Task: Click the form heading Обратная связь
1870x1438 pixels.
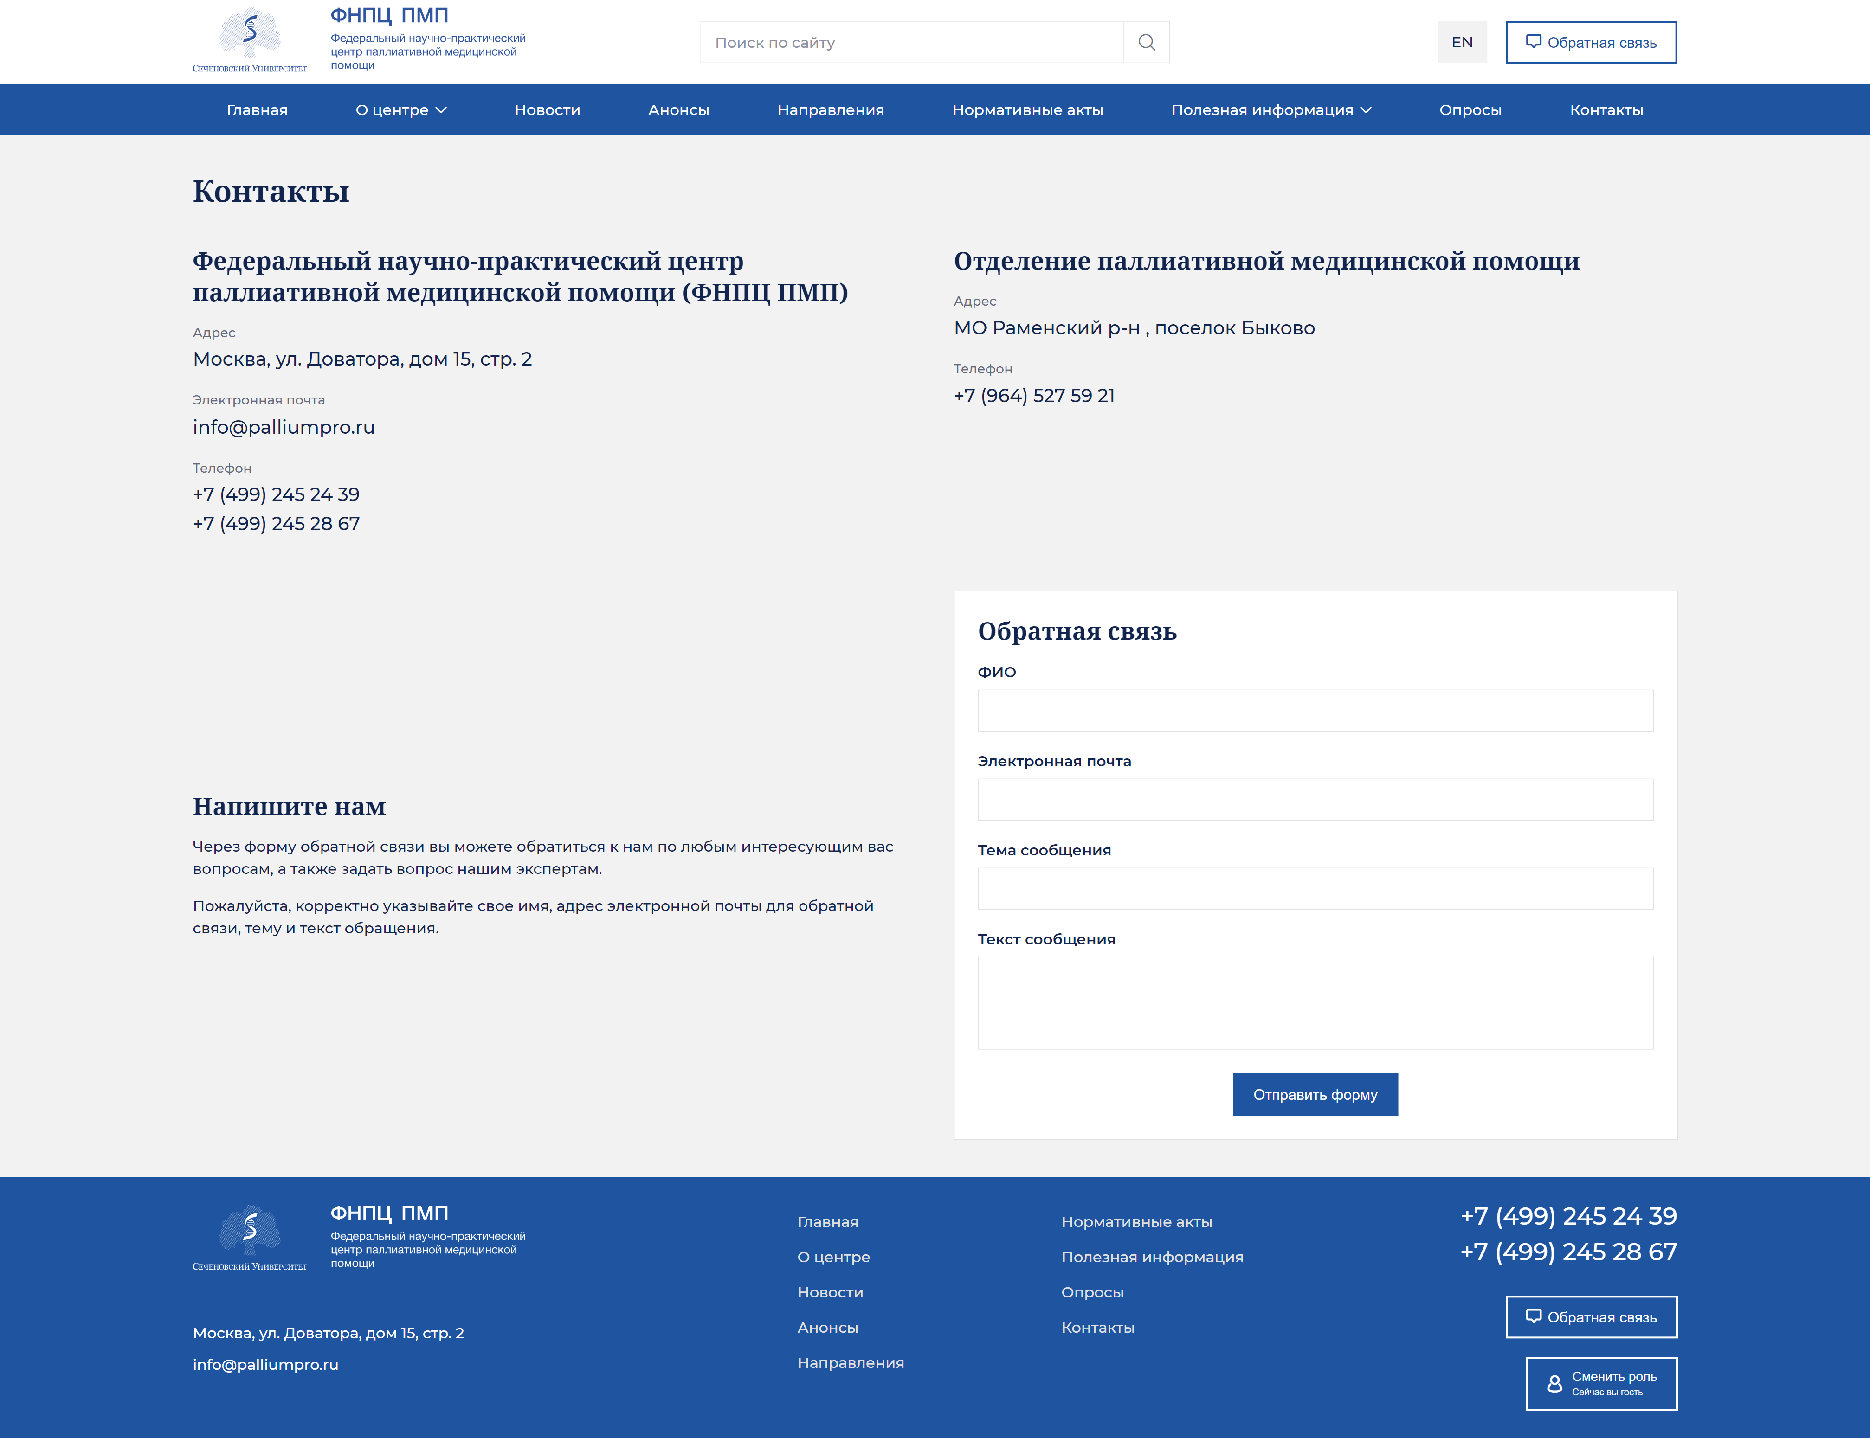Action: 1076,632
